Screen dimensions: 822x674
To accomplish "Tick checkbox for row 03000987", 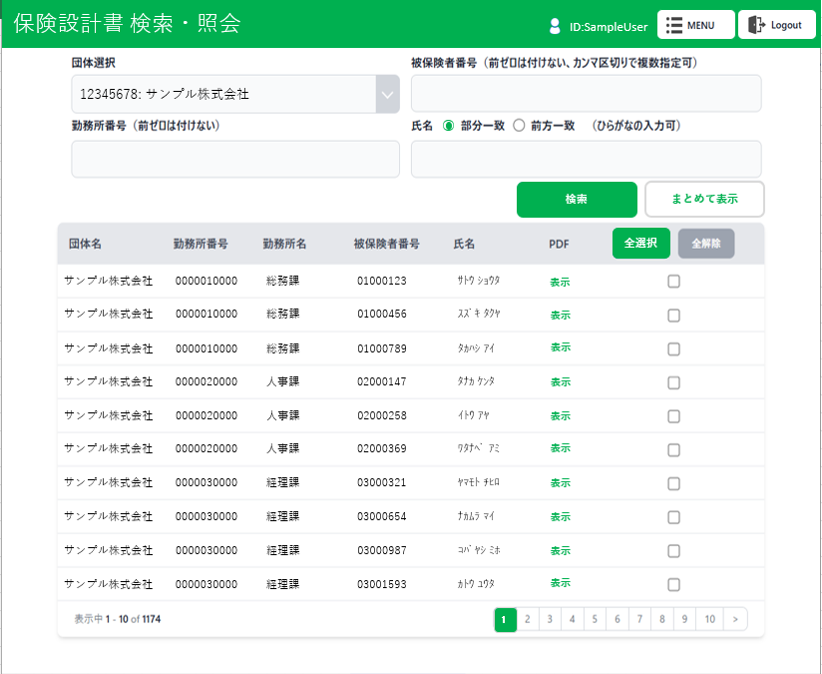I will 673,551.
